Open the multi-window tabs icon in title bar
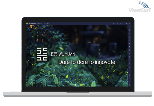The image size is (154, 106). pyautogui.click(x=48, y=24)
